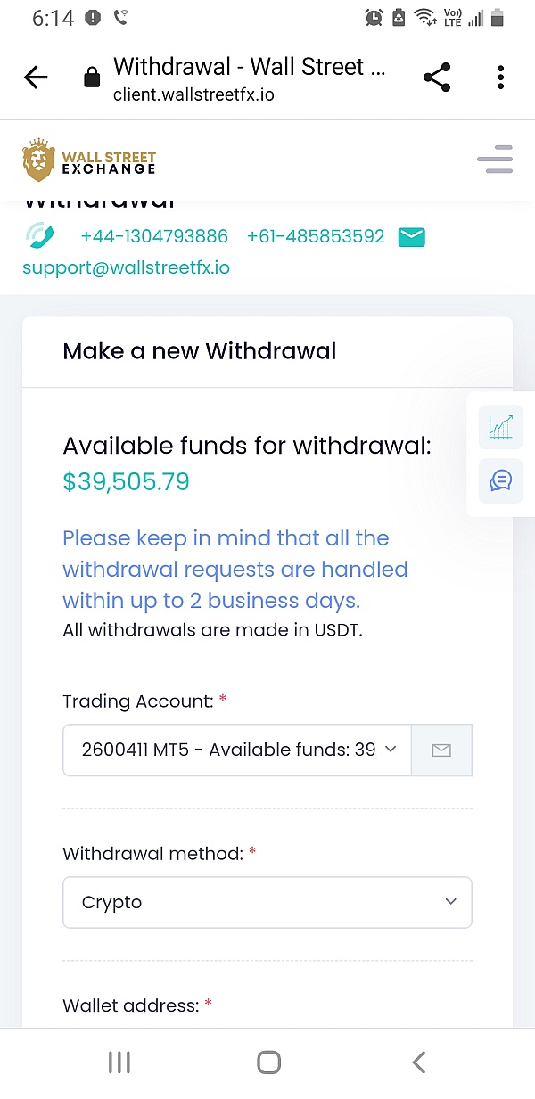Image resolution: width=535 pixels, height=1099 pixels.
Task: Tap the Wall Street Exchange lion logo
Action: tap(39, 160)
